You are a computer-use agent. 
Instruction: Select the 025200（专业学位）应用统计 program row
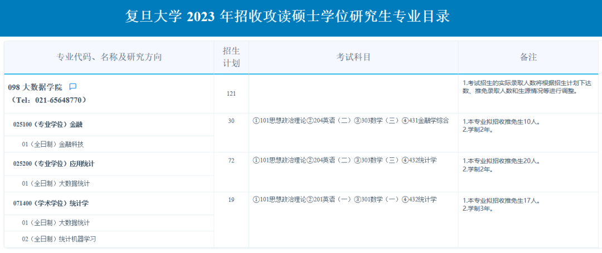(x=54, y=163)
